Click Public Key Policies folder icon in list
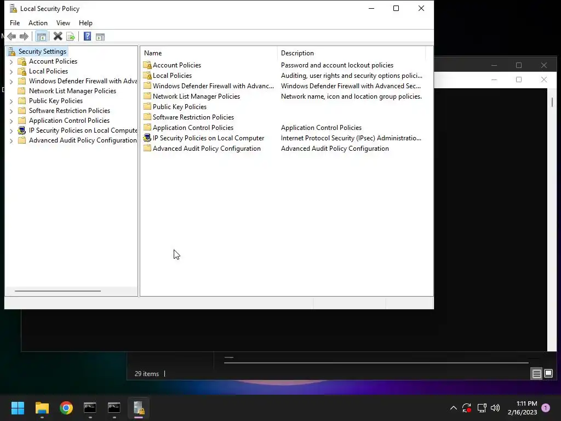 click(x=147, y=107)
